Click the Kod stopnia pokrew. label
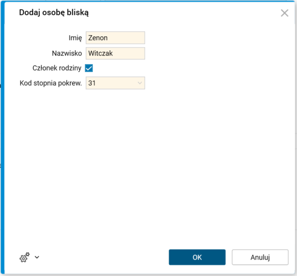This screenshot has width=297, height=276. (50, 83)
